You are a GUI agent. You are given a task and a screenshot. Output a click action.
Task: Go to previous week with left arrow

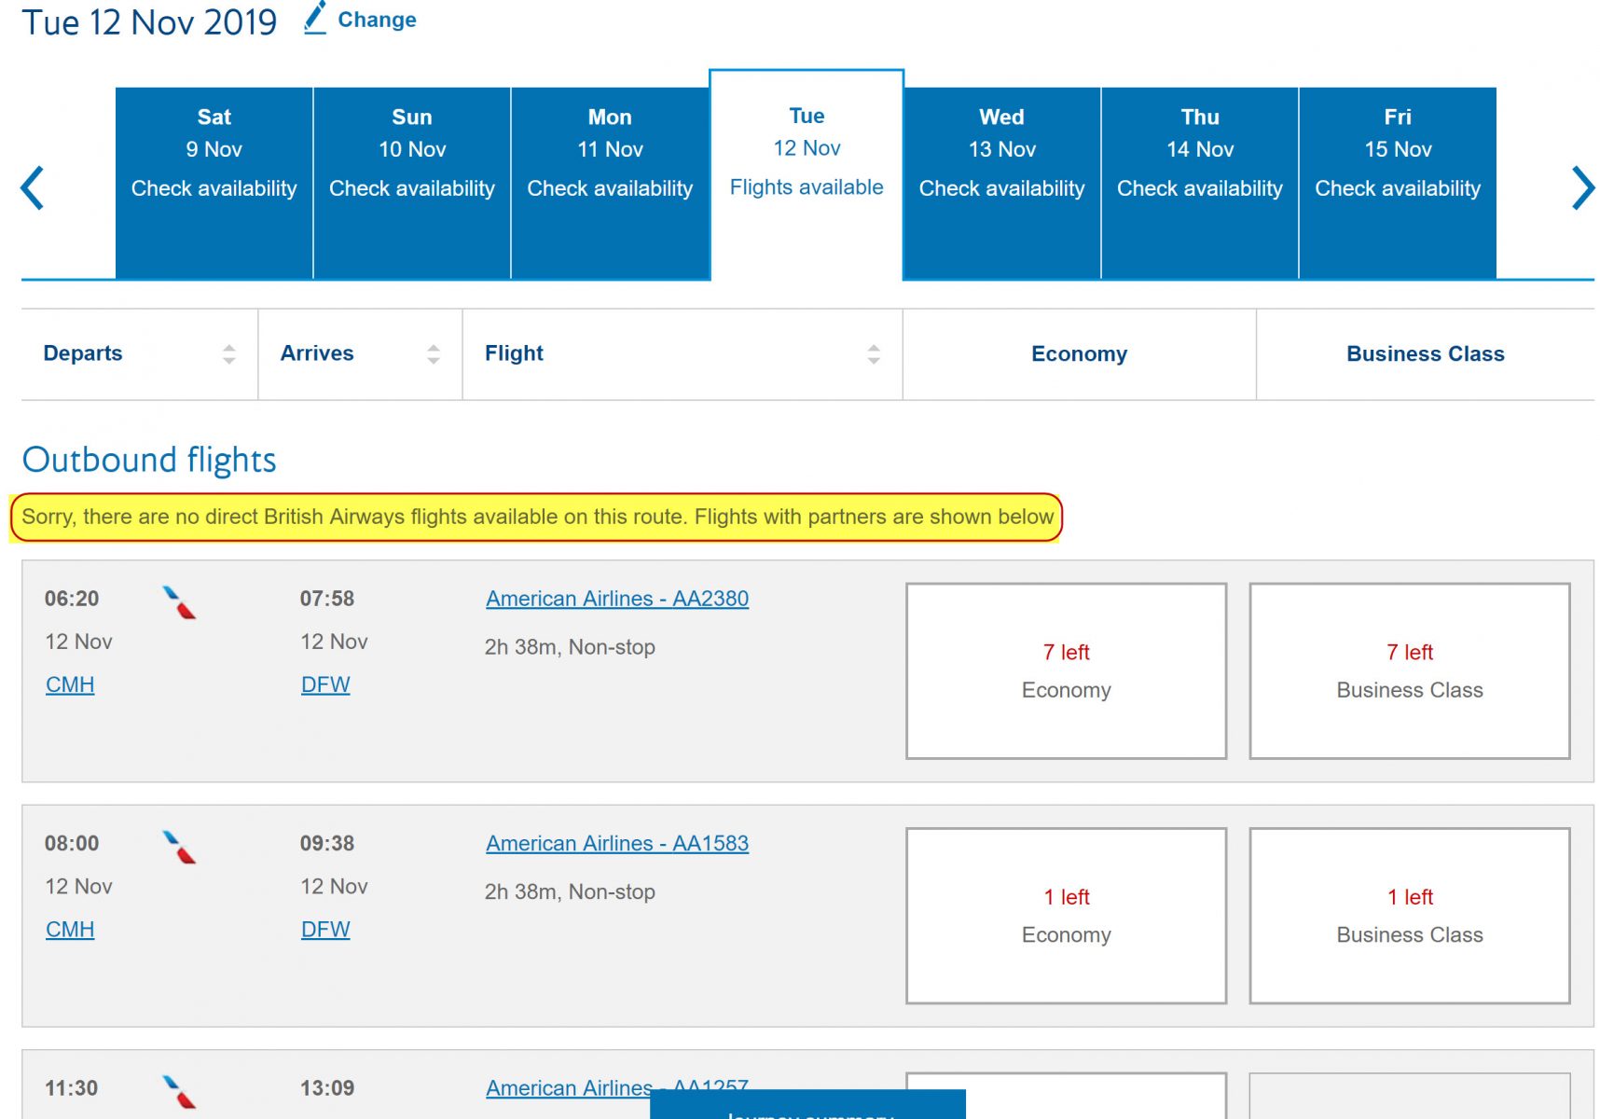coord(33,187)
